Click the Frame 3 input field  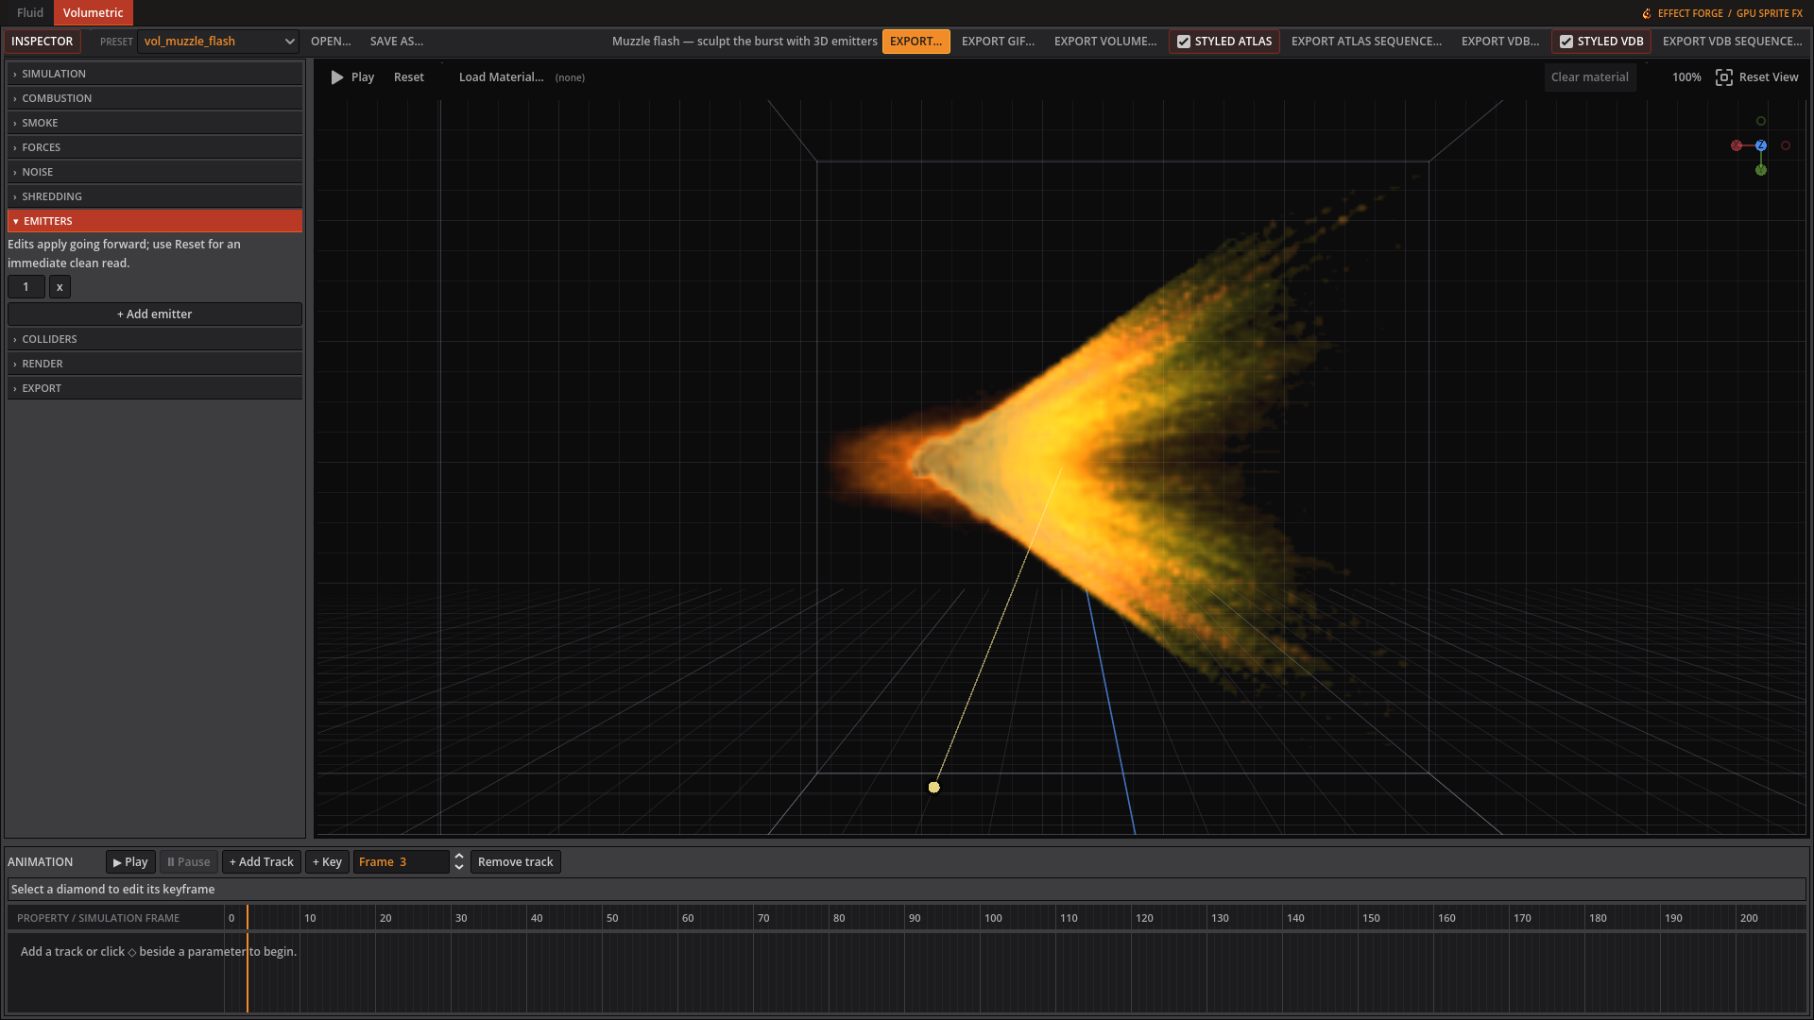[402, 862]
